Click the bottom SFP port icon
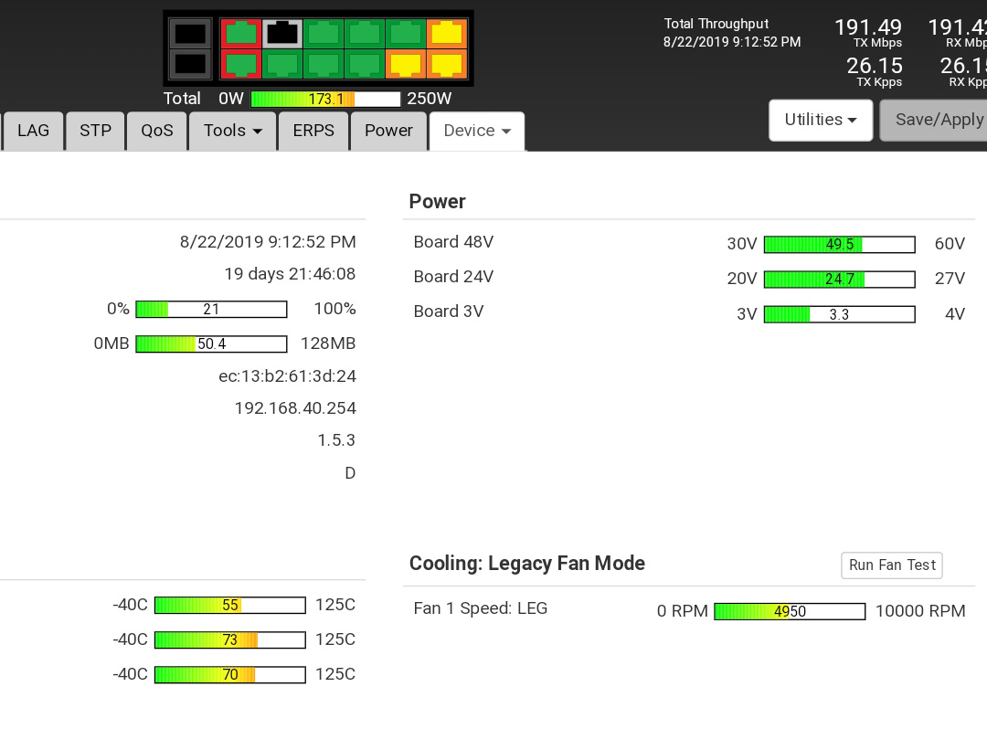 [x=190, y=64]
